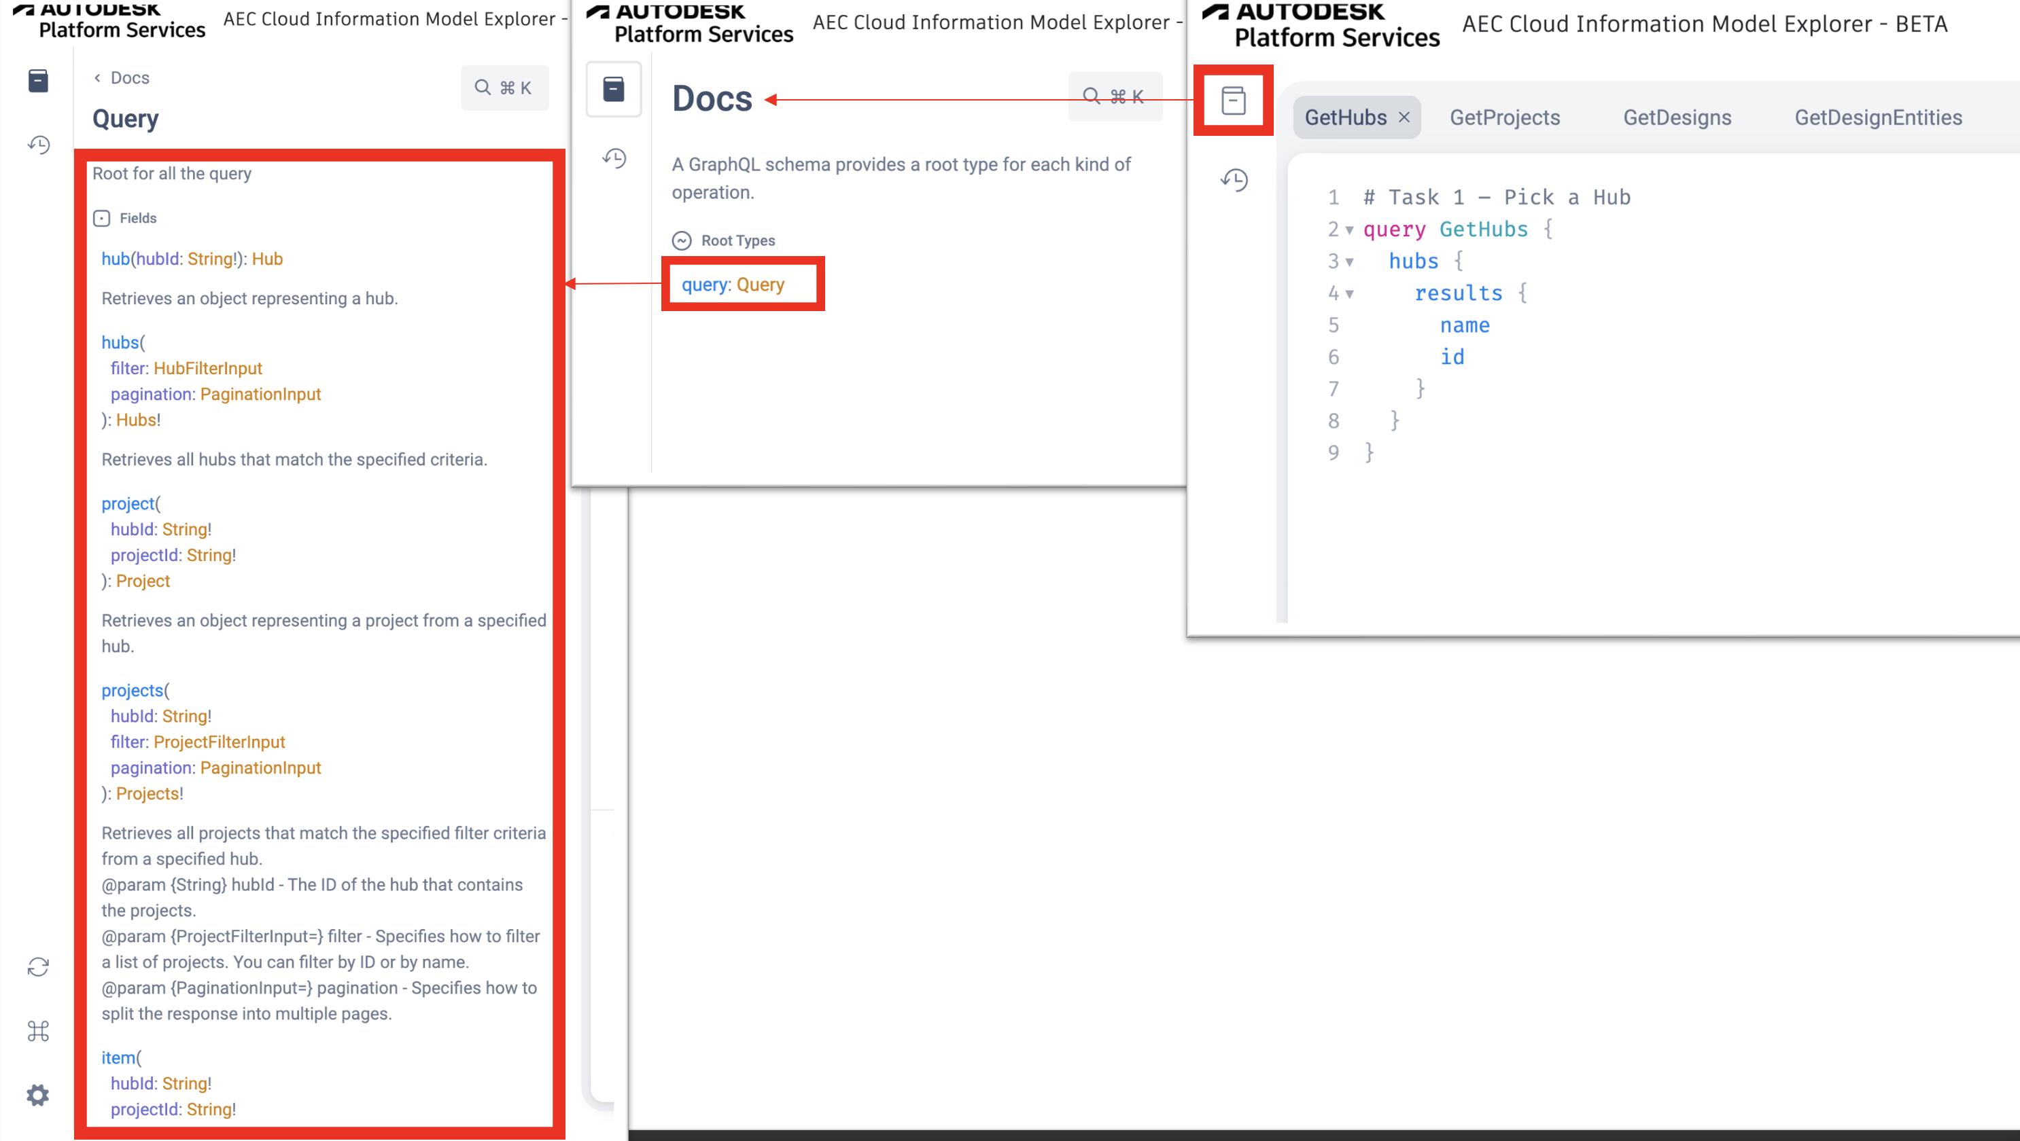Image resolution: width=2020 pixels, height=1141 pixels.
Task: Open the ProjectFilterInput type link
Action: click(219, 742)
